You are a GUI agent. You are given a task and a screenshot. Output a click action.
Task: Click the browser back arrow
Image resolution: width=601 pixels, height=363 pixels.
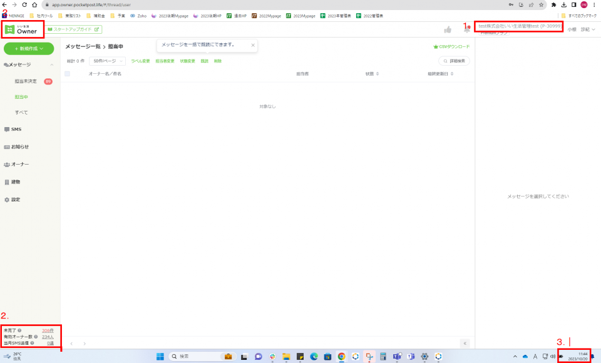[4, 4]
